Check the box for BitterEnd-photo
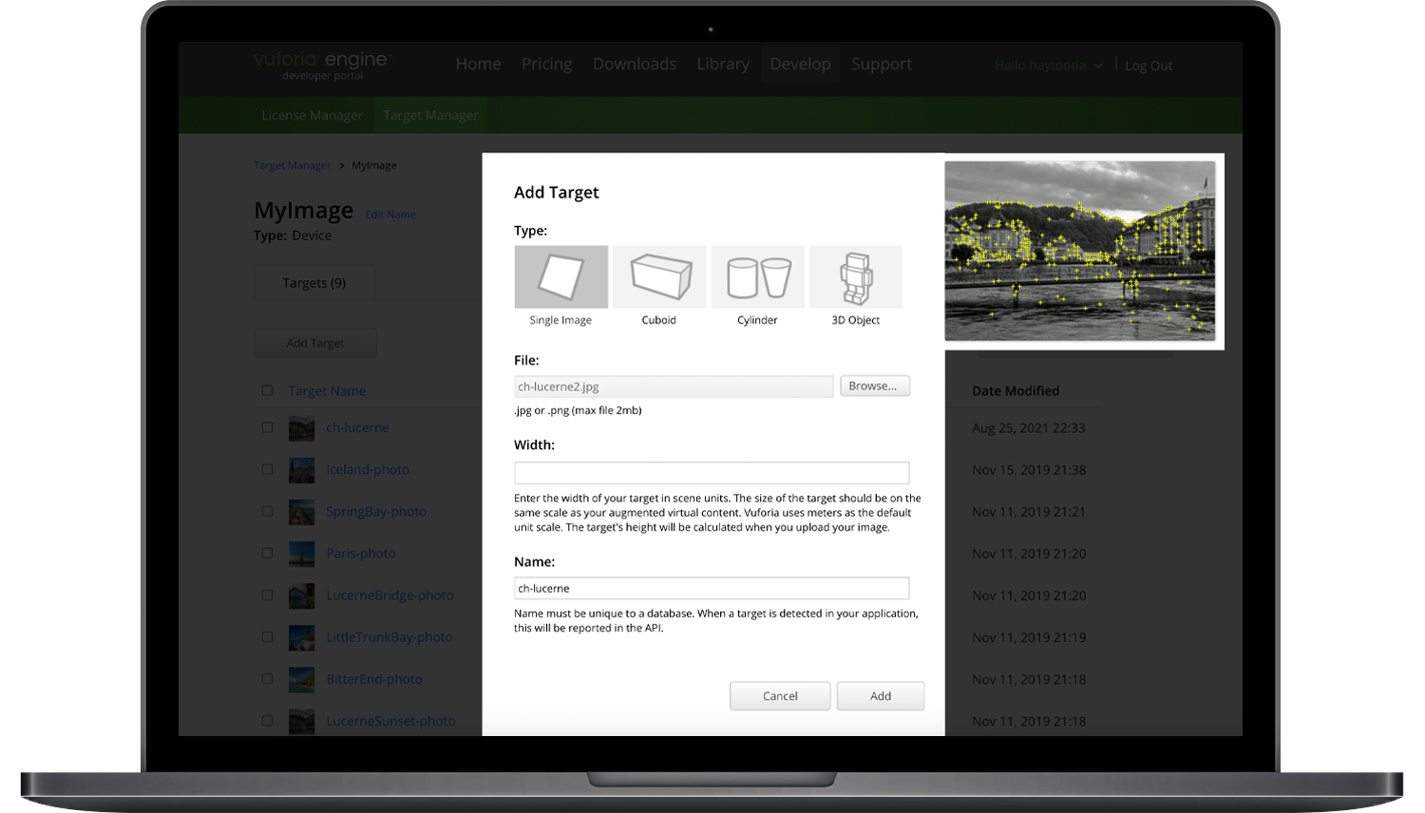Viewport: 1425px width, 813px height. (x=267, y=679)
